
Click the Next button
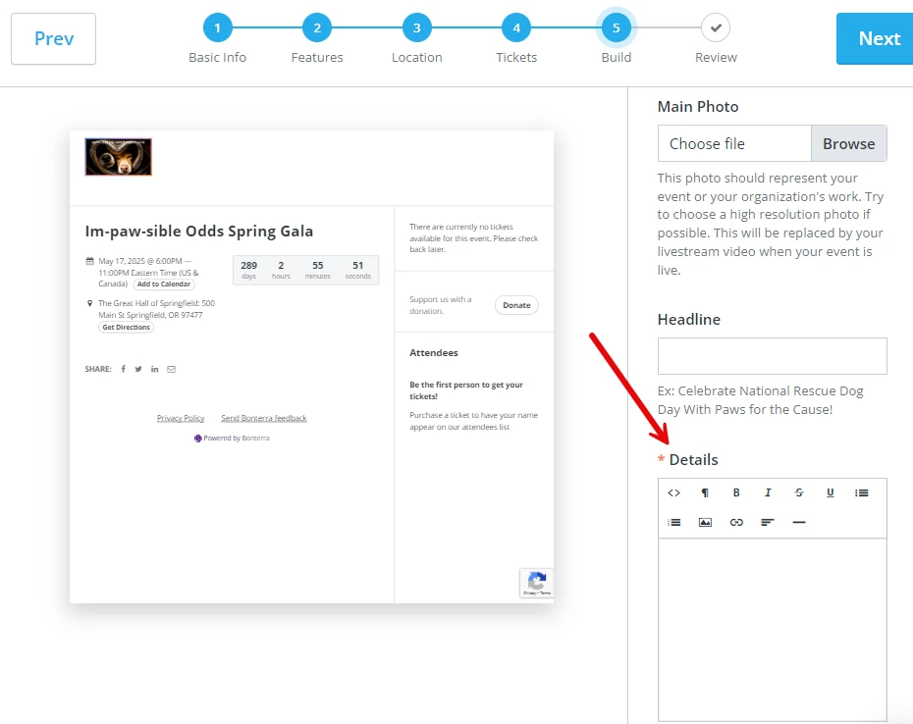click(875, 39)
